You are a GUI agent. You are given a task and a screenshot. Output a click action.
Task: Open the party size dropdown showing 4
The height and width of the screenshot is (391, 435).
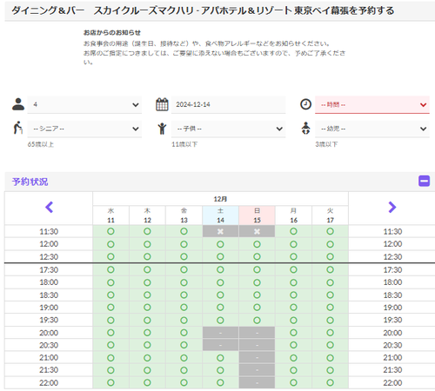pos(84,104)
